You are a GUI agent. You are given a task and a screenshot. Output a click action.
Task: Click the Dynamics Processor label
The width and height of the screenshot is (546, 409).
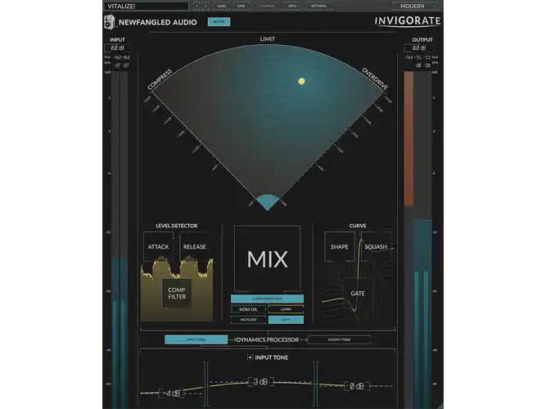click(268, 339)
